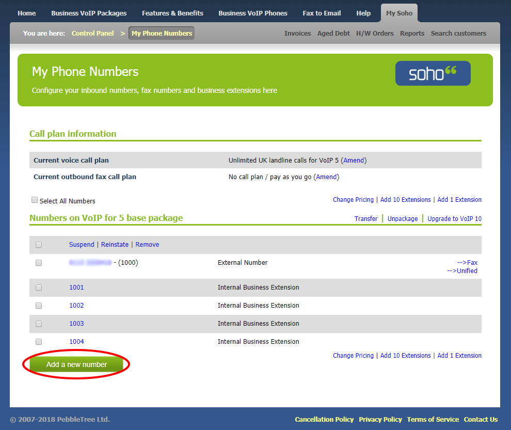The height and width of the screenshot is (430, 511).
Task: Convert external number to Fax
Action: [x=467, y=263]
